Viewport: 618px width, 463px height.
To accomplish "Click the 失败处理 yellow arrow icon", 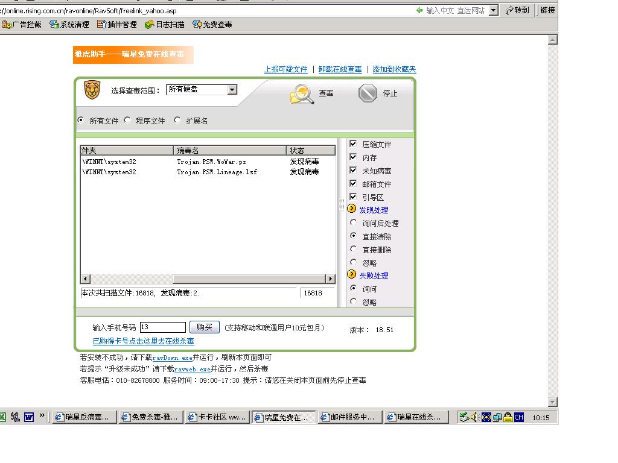I will tap(352, 274).
